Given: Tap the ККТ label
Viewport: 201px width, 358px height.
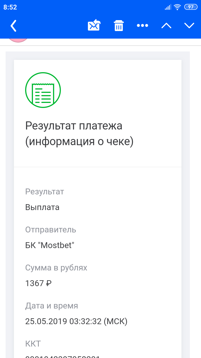Looking at the screenshot, I should coord(33,344).
